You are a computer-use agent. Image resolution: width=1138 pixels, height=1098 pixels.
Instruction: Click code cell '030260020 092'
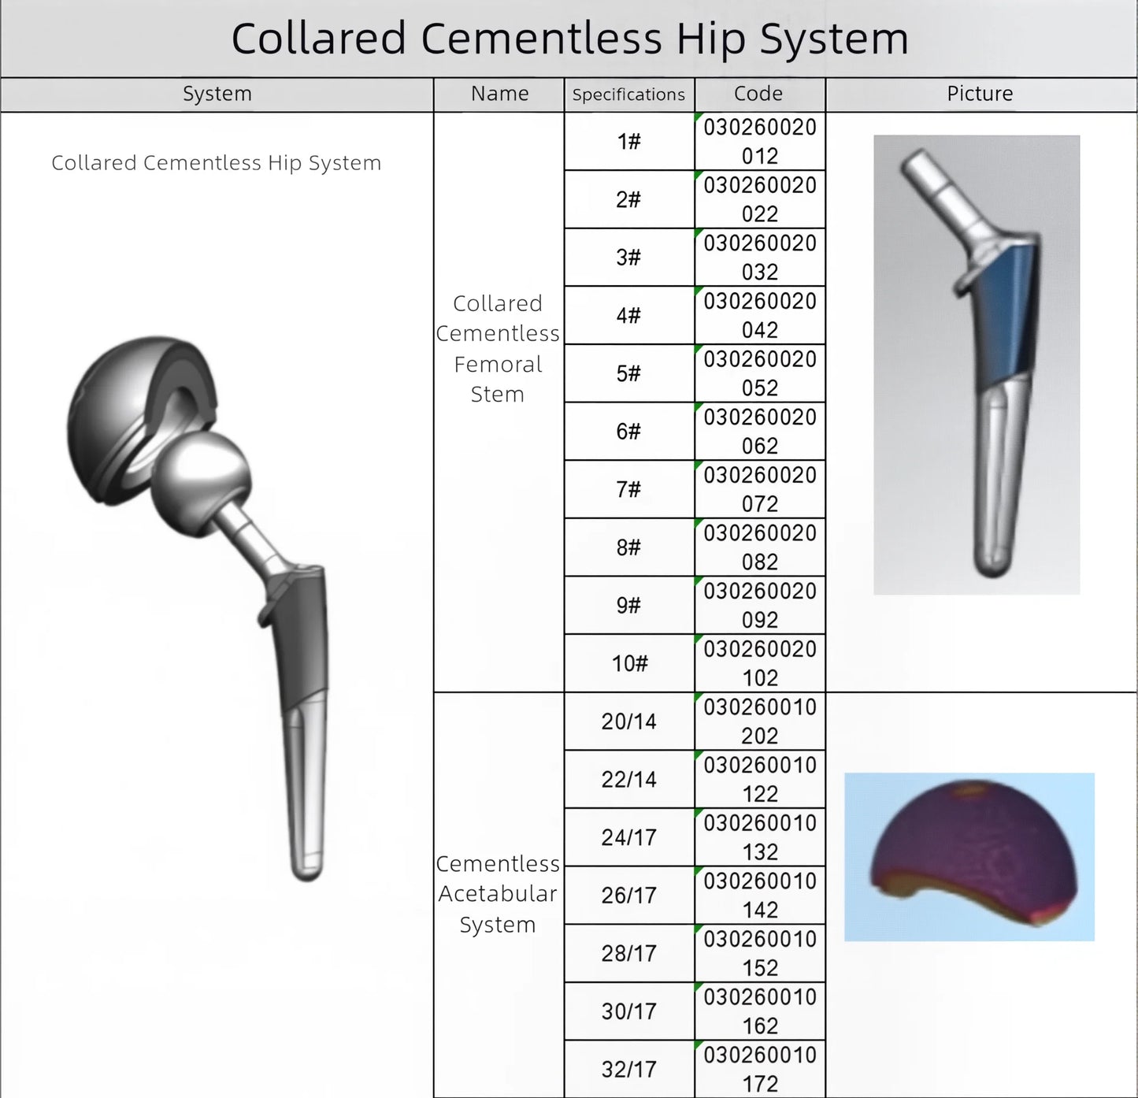(760, 605)
